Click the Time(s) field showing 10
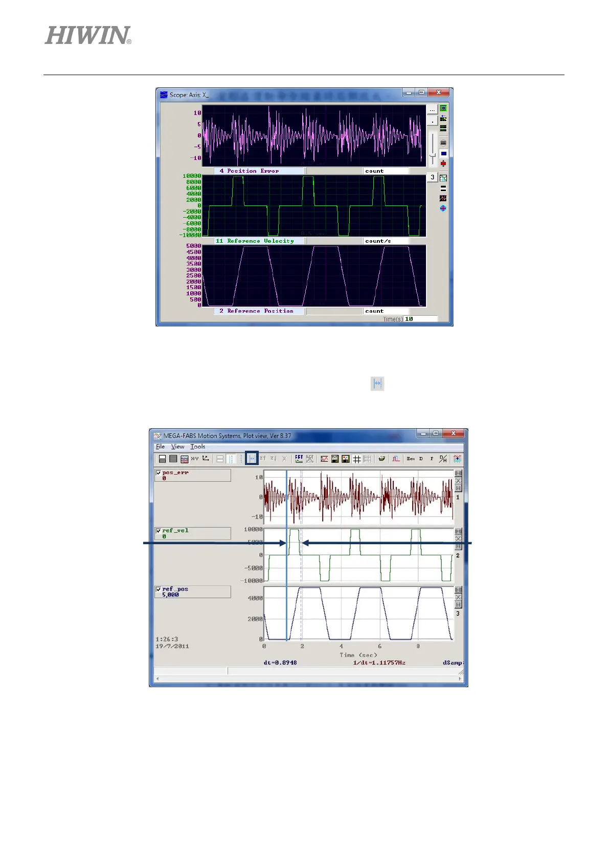Viewport: 609px width, 860px height. pyautogui.click(x=420, y=319)
